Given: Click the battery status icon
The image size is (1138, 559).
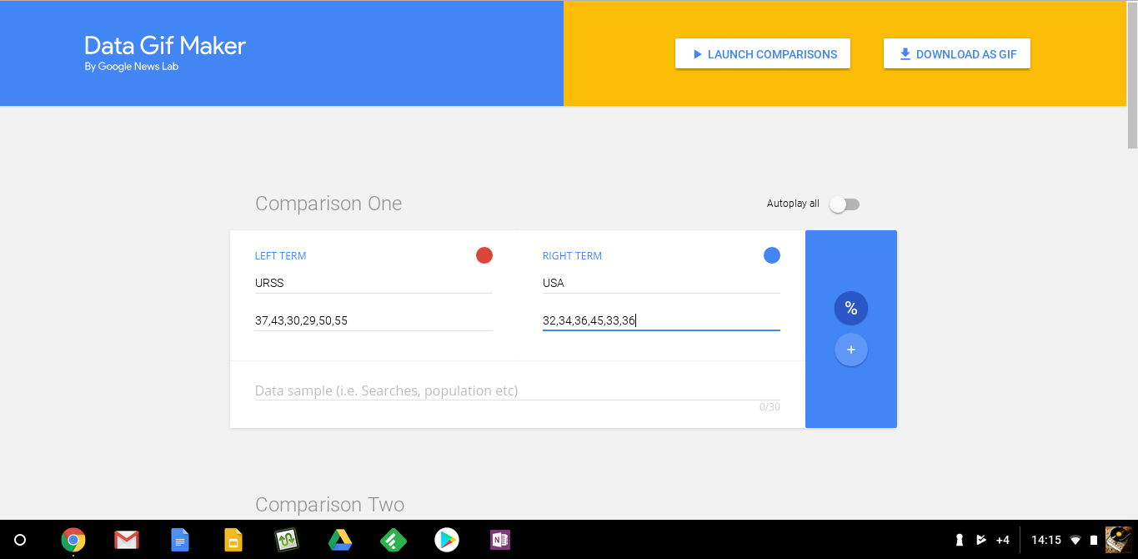Looking at the screenshot, I should [1094, 540].
